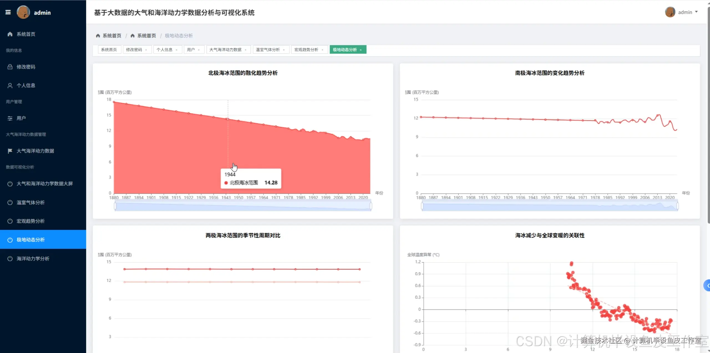Click the home icon beside 系统首页 in sidebar

(x=10, y=34)
